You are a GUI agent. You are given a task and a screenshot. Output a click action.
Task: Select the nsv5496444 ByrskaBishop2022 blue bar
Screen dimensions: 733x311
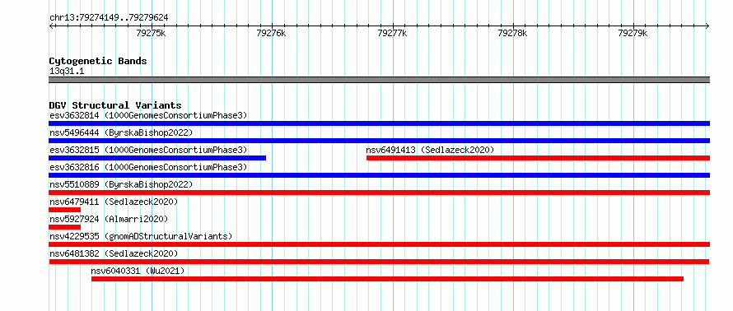379,141
